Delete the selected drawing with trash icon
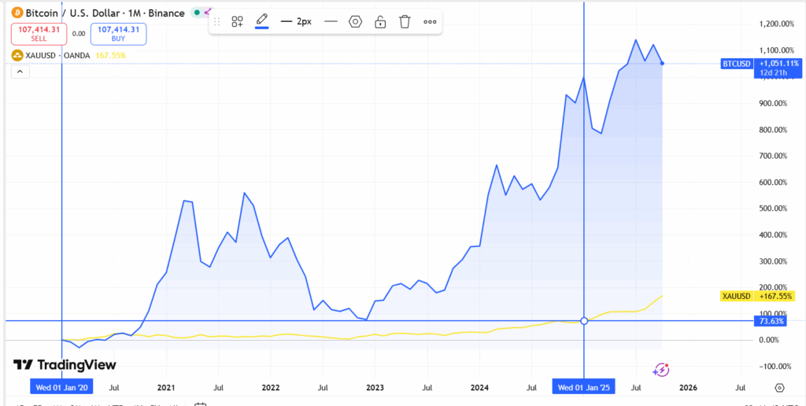Image resolution: width=806 pixels, height=406 pixels. 405,22
